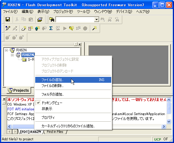Open the プロジェクト(P) menu
This screenshot has width=174, height=143.
click(63, 12)
